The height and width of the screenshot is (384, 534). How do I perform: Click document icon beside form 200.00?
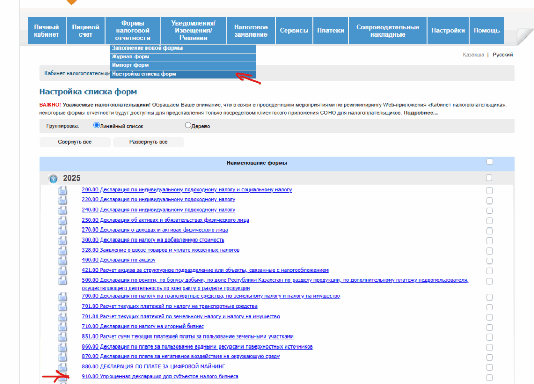(63, 190)
